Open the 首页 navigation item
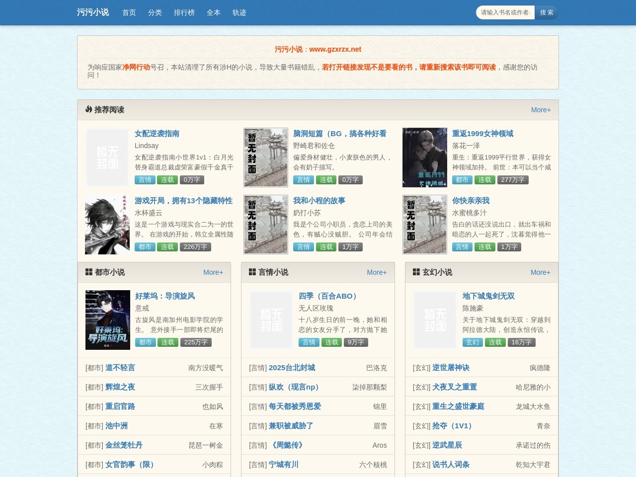Viewport: 636px width, 477px height. [128, 12]
